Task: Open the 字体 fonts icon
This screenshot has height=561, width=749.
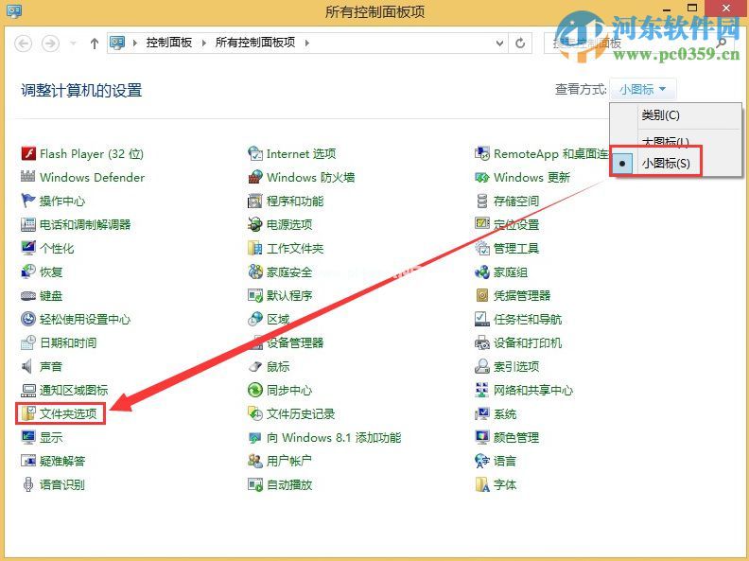Action: click(482, 484)
